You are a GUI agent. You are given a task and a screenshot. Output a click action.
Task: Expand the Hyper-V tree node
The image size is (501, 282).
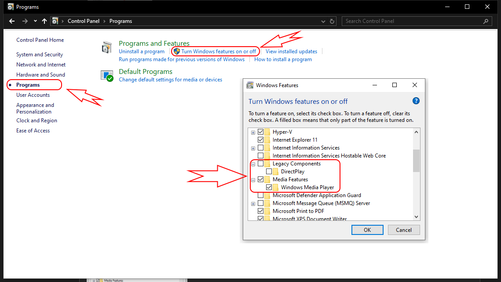pos(253,132)
